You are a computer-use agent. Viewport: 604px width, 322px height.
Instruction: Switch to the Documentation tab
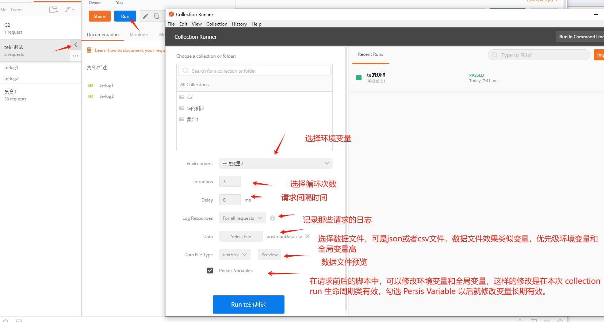(103, 35)
